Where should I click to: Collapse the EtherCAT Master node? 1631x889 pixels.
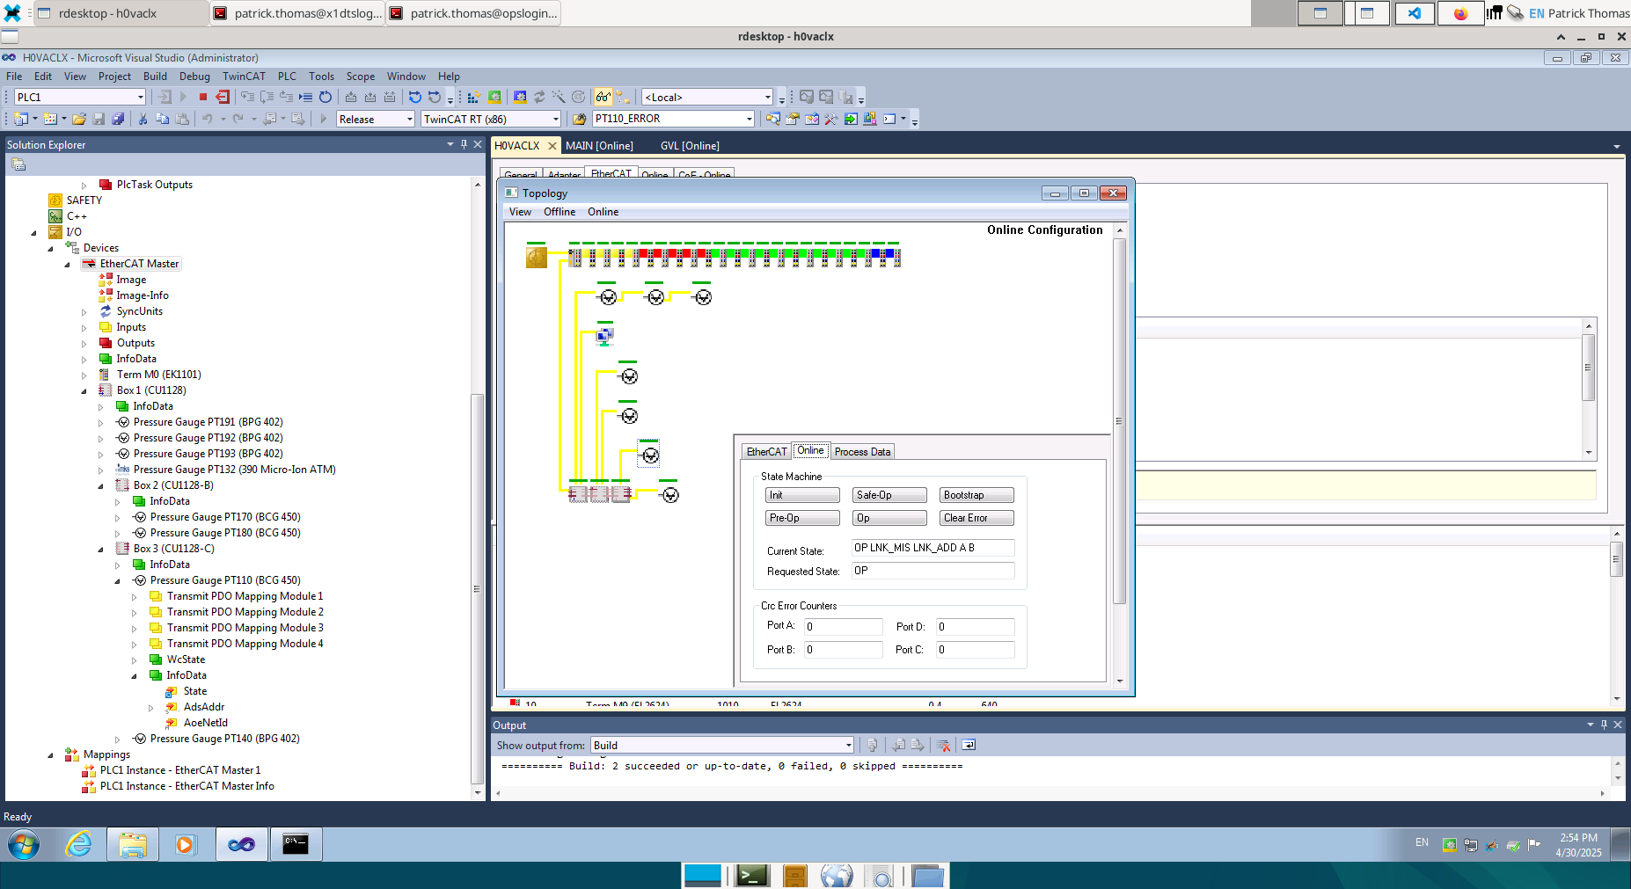click(68, 265)
